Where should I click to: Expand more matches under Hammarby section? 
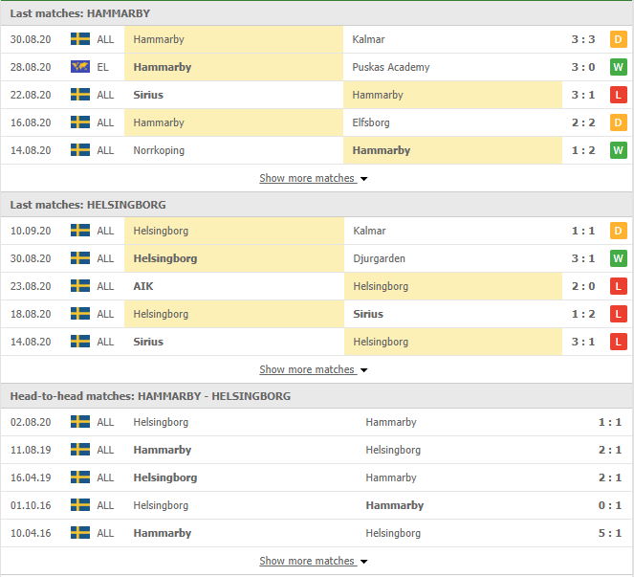[314, 178]
